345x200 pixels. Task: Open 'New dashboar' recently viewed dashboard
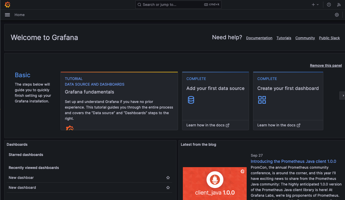point(21,178)
